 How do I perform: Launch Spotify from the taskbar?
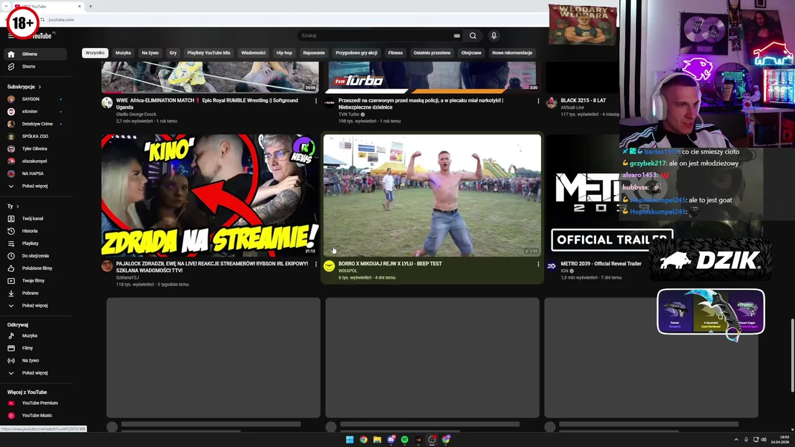point(404,440)
